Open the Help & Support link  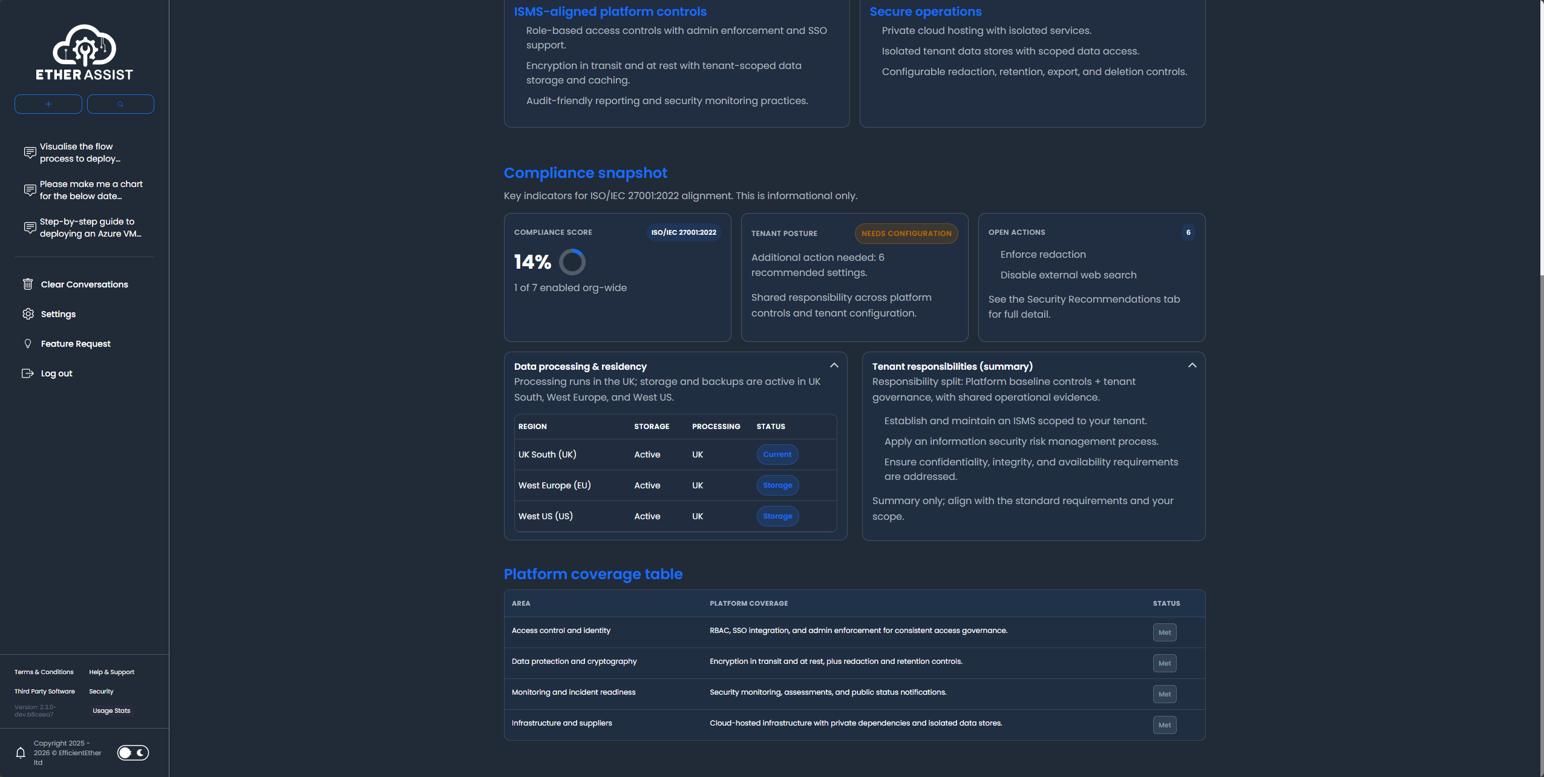(x=112, y=672)
